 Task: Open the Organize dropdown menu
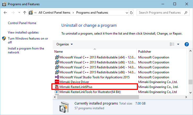pyautogui.click(x=65, y=44)
